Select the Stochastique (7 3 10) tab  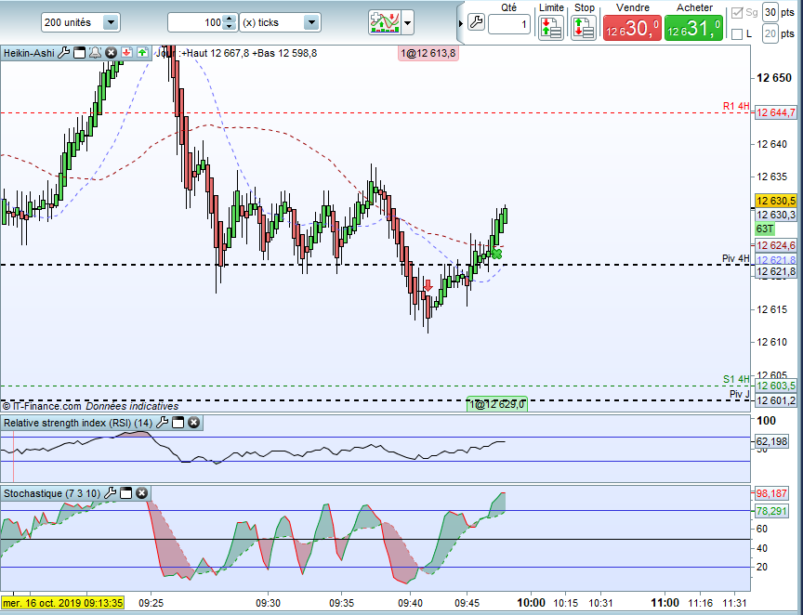click(x=52, y=493)
